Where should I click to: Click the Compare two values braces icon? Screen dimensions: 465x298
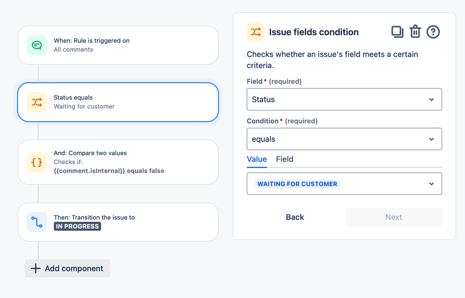pos(37,162)
